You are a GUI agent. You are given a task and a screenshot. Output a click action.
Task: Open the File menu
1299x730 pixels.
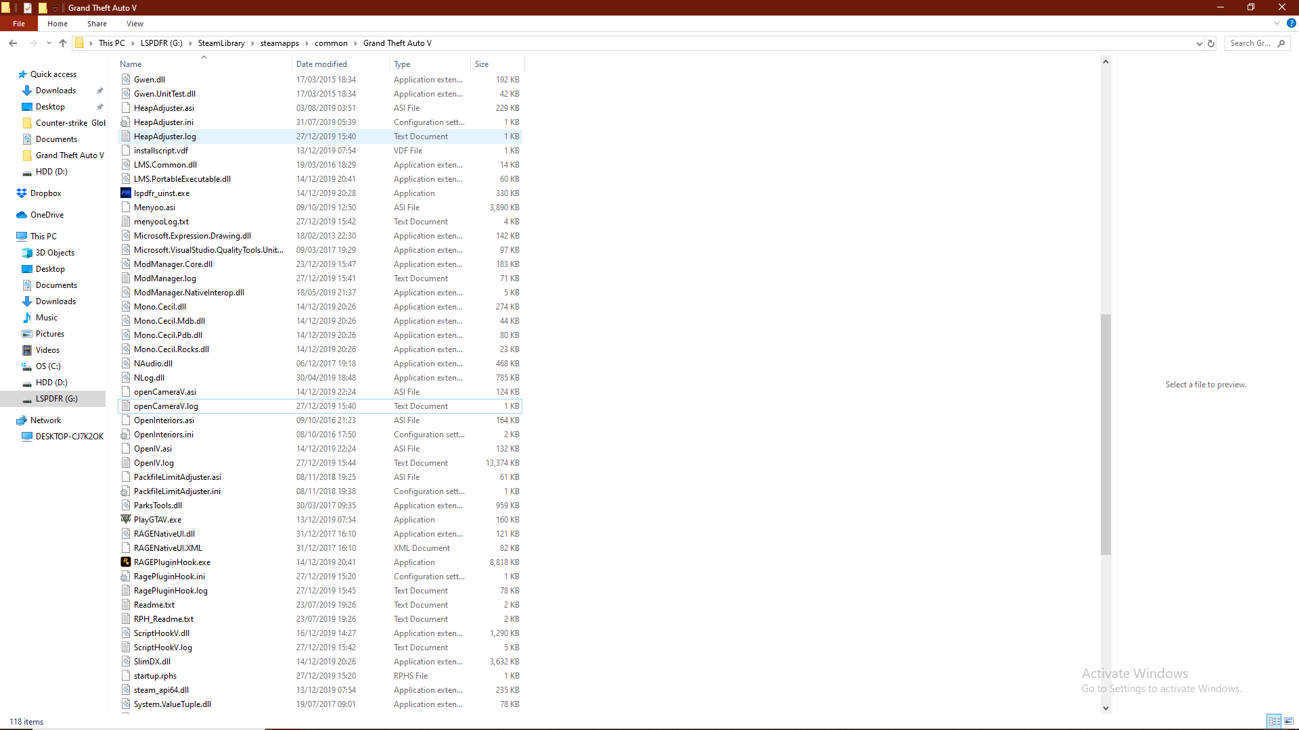19,24
